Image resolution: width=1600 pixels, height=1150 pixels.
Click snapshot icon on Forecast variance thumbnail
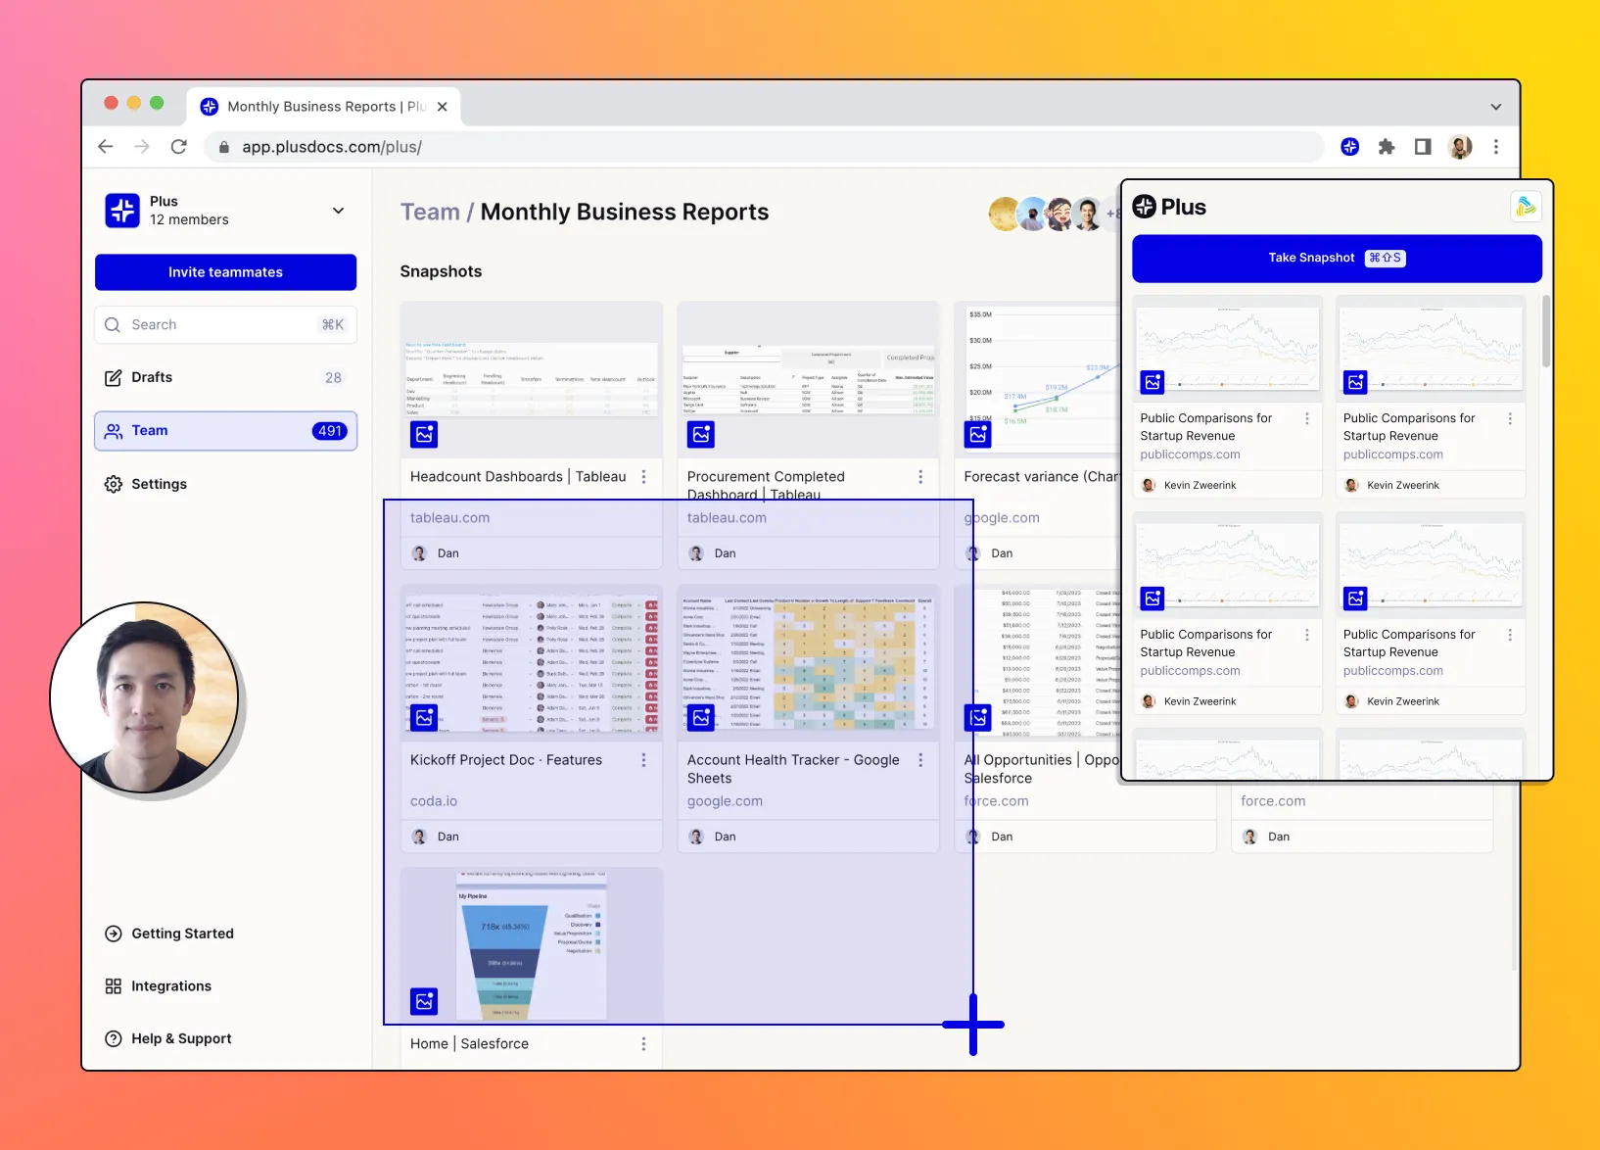[x=978, y=434]
